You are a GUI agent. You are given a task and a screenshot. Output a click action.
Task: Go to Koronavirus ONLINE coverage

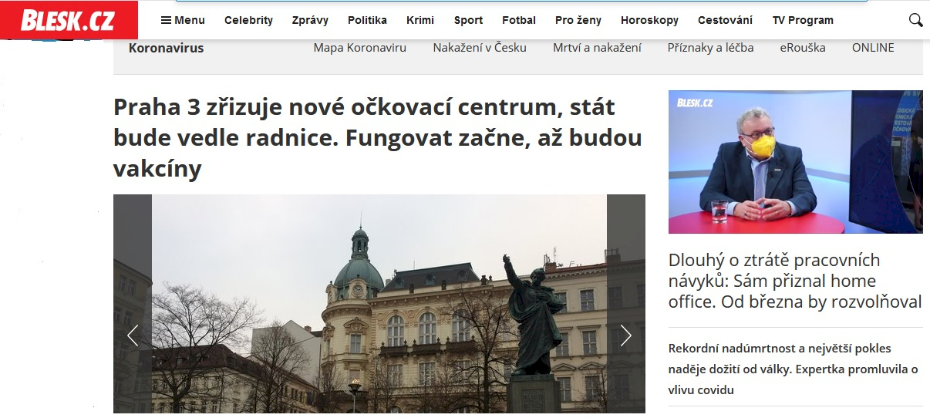[x=873, y=48]
